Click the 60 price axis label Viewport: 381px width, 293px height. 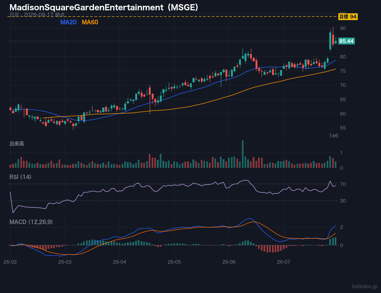click(343, 114)
